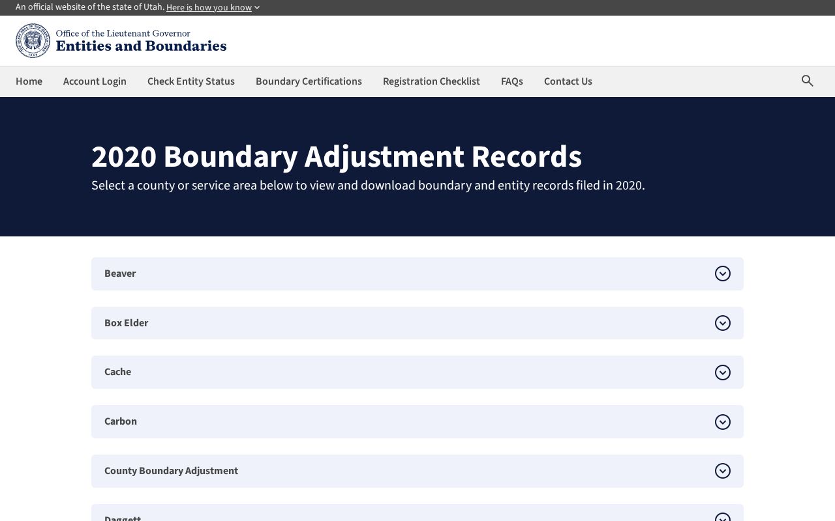Expand County Boundary Adjustment chevron icon
835x521 pixels.
723,471
